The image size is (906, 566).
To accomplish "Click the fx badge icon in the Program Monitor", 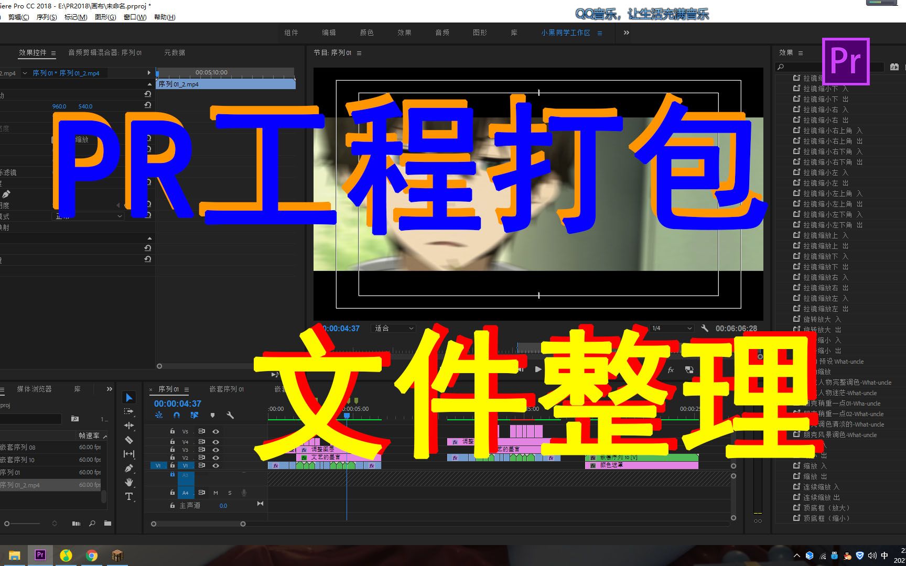I will (x=671, y=369).
